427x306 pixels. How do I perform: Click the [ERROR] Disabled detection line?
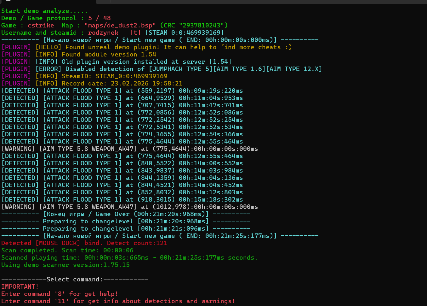(x=178, y=69)
